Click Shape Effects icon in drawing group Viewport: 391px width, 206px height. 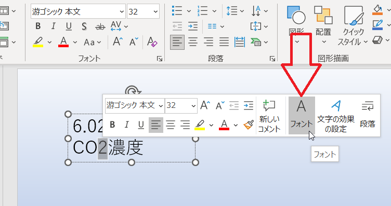(377, 40)
